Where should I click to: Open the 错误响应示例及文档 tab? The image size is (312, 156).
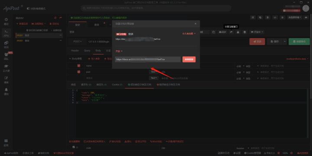click(x=168, y=84)
